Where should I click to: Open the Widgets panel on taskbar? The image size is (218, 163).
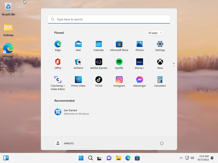pyautogui.click(x=6, y=158)
